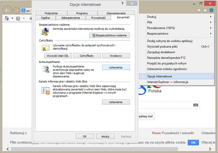
Task: Open Autouzupełnianie Ustawienia button
Action: click(x=116, y=67)
